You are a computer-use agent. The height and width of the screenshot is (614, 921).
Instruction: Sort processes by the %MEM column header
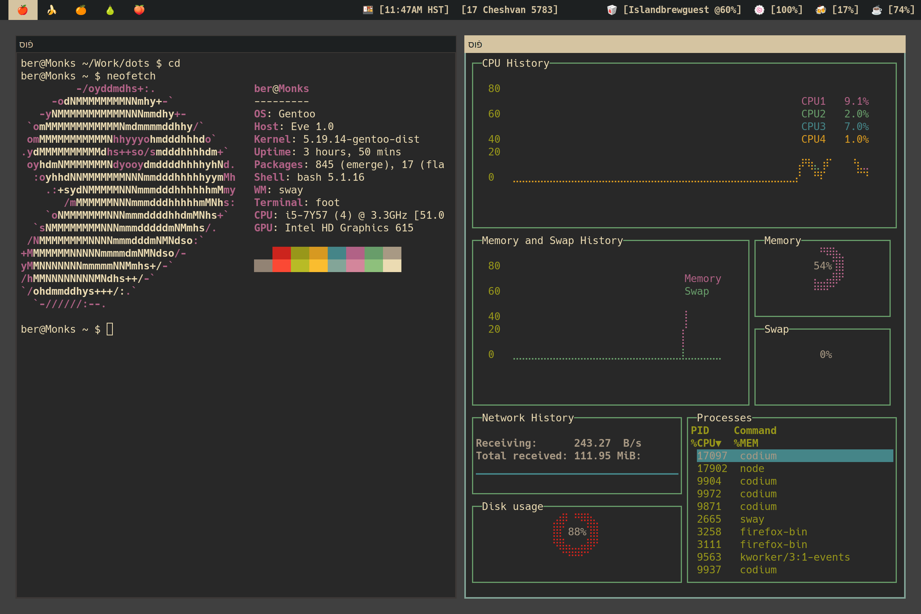(x=746, y=443)
